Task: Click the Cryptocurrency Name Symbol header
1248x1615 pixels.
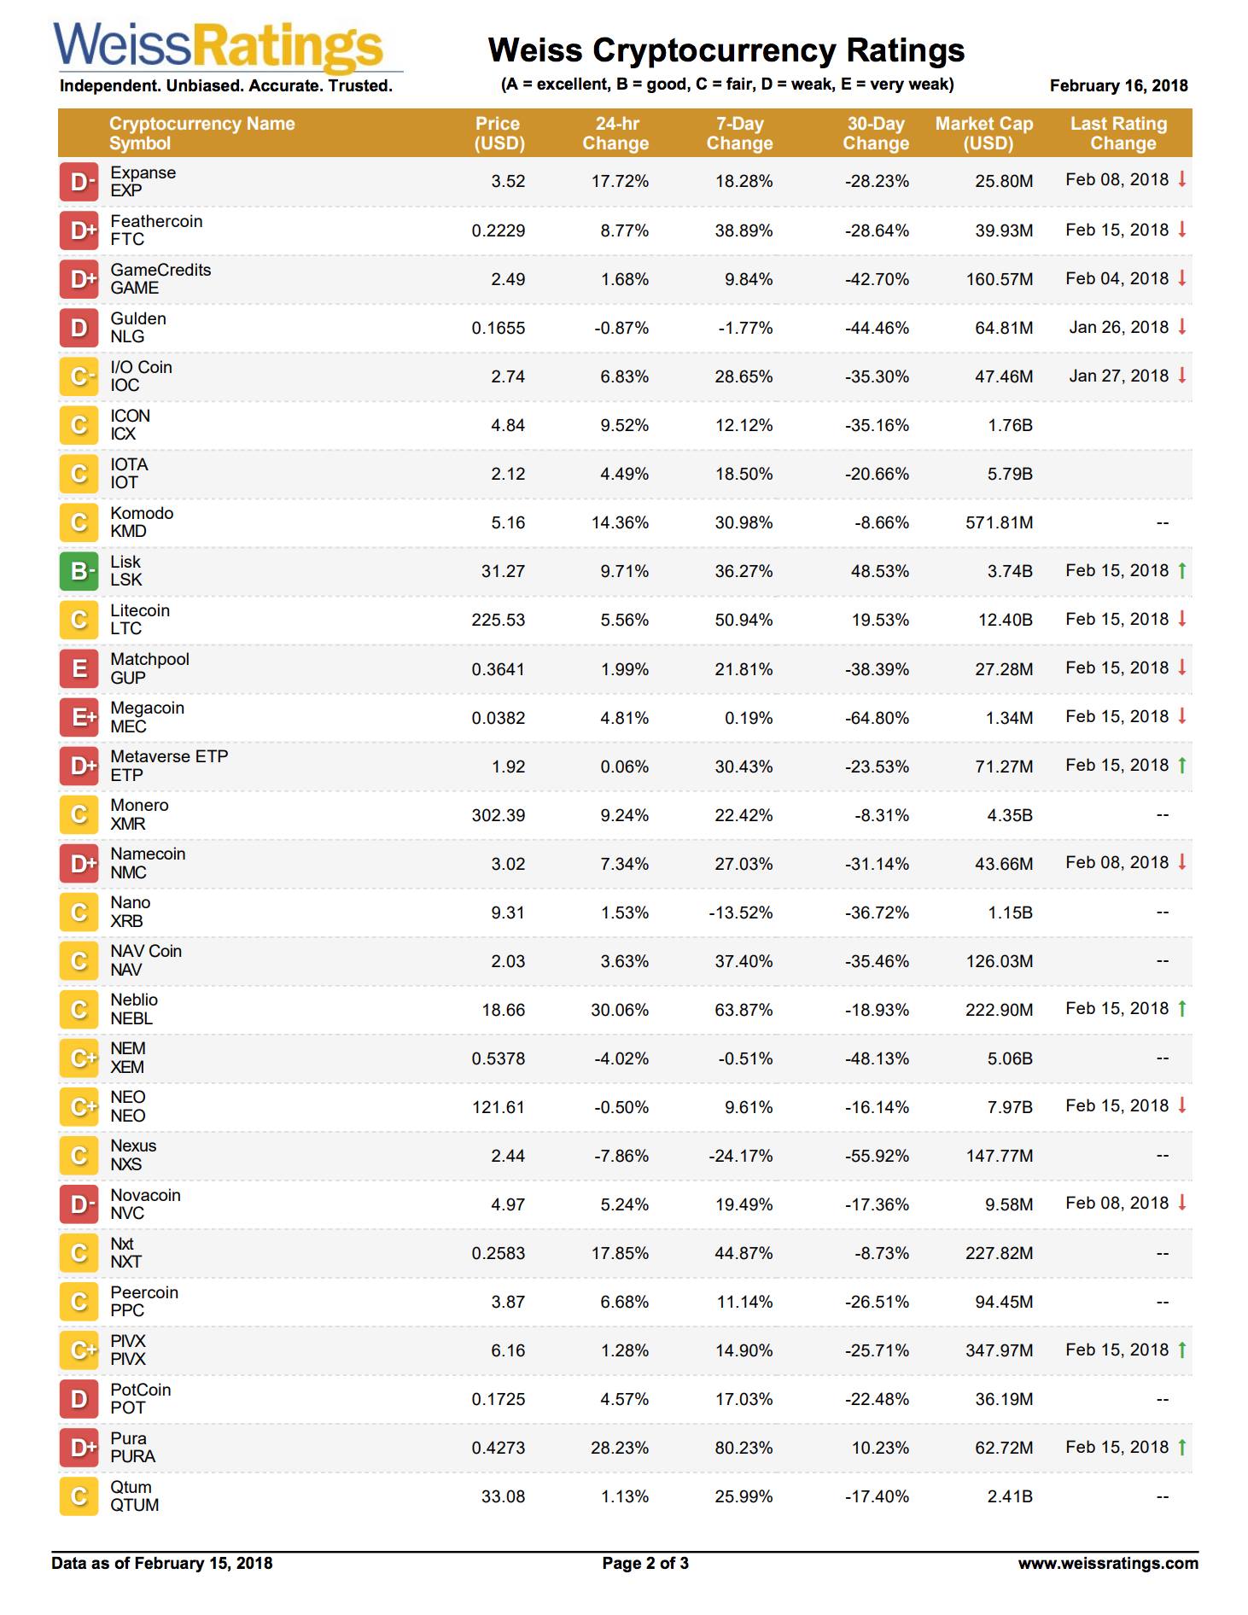Action: (201, 133)
